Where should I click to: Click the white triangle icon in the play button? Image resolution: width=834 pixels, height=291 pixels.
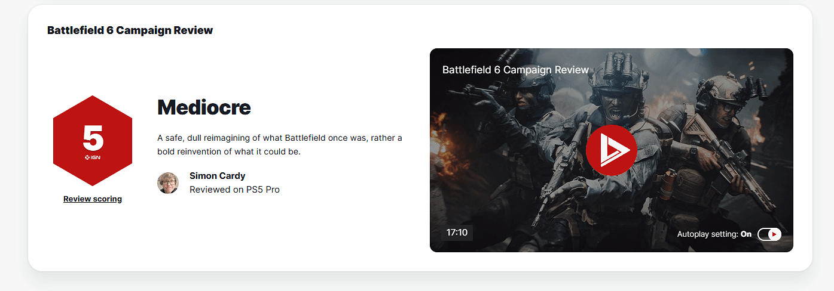[612, 150]
